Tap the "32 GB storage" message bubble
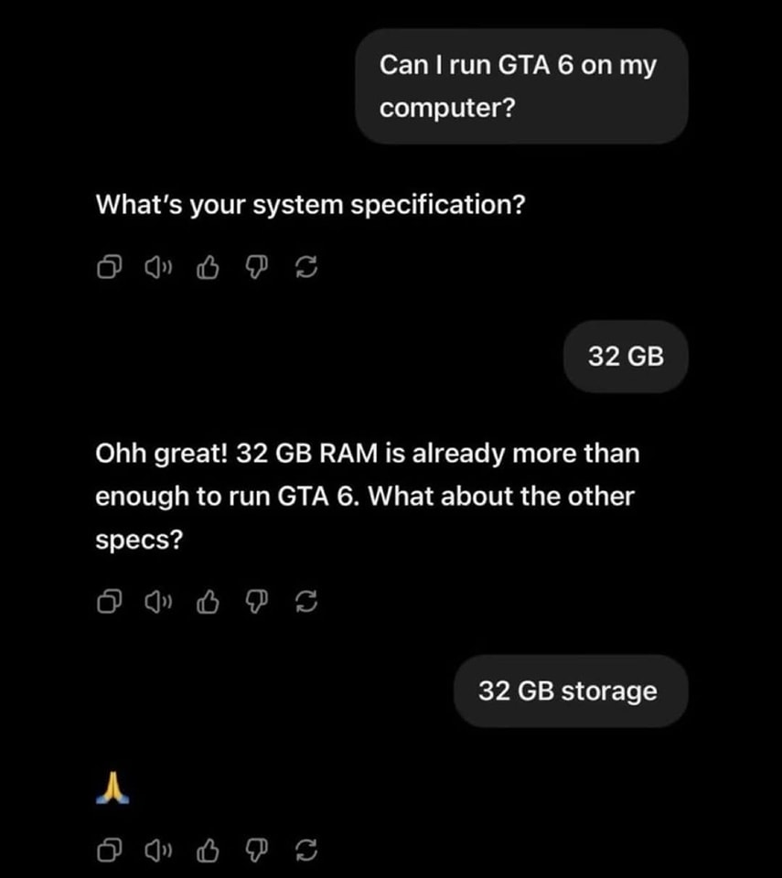This screenshot has width=782, height=878. (570, 691)
